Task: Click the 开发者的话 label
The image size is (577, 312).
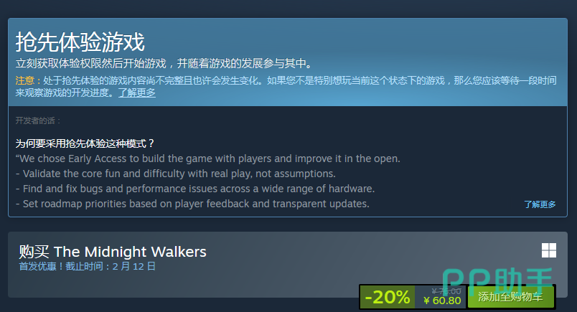Action: [38, 120]
